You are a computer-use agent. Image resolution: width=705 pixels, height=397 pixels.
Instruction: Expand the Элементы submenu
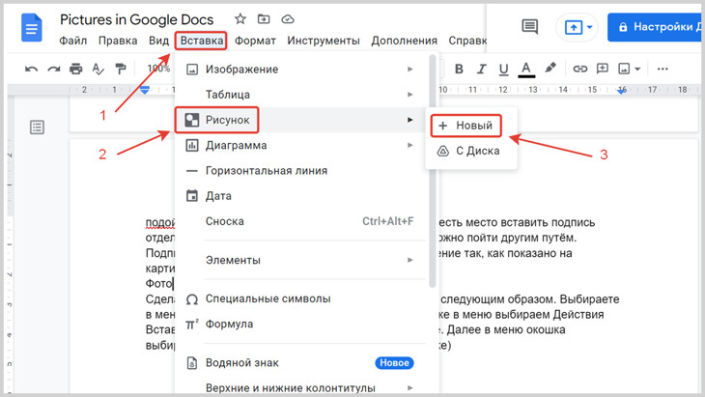(300, 260)
